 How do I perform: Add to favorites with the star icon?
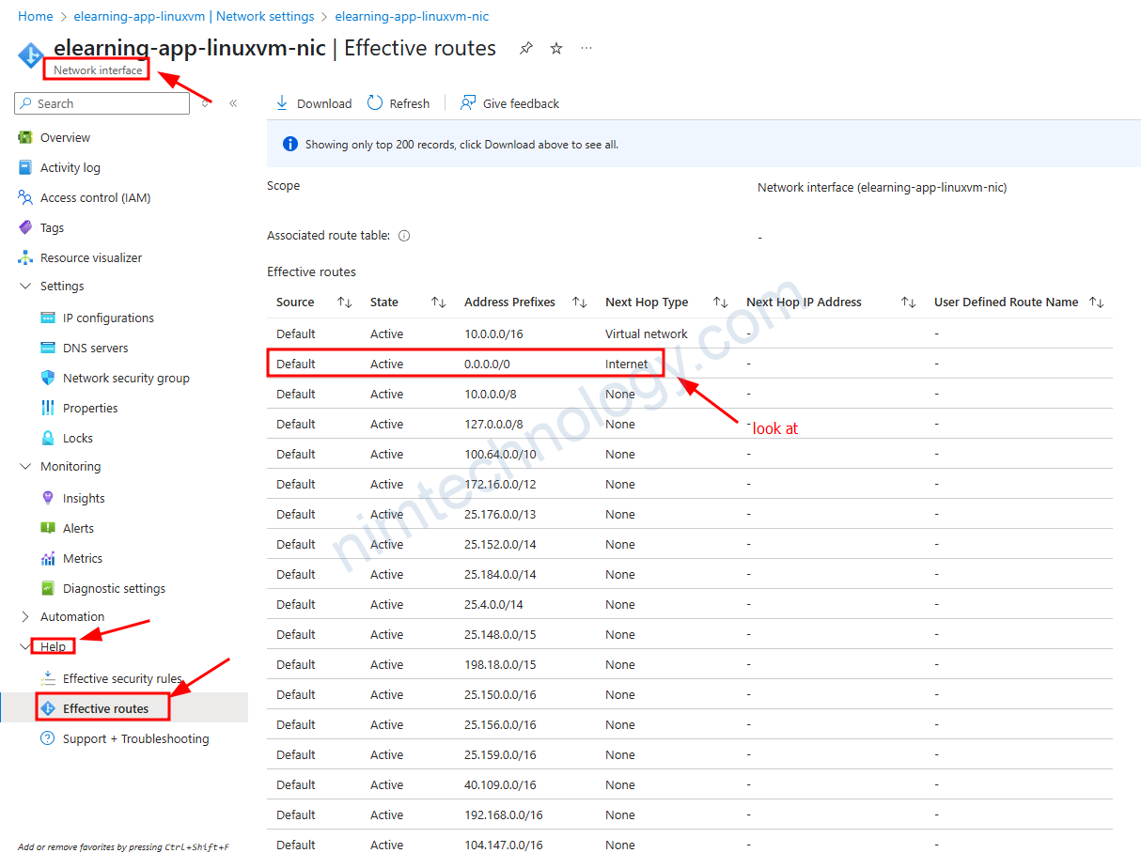[556, 48]
